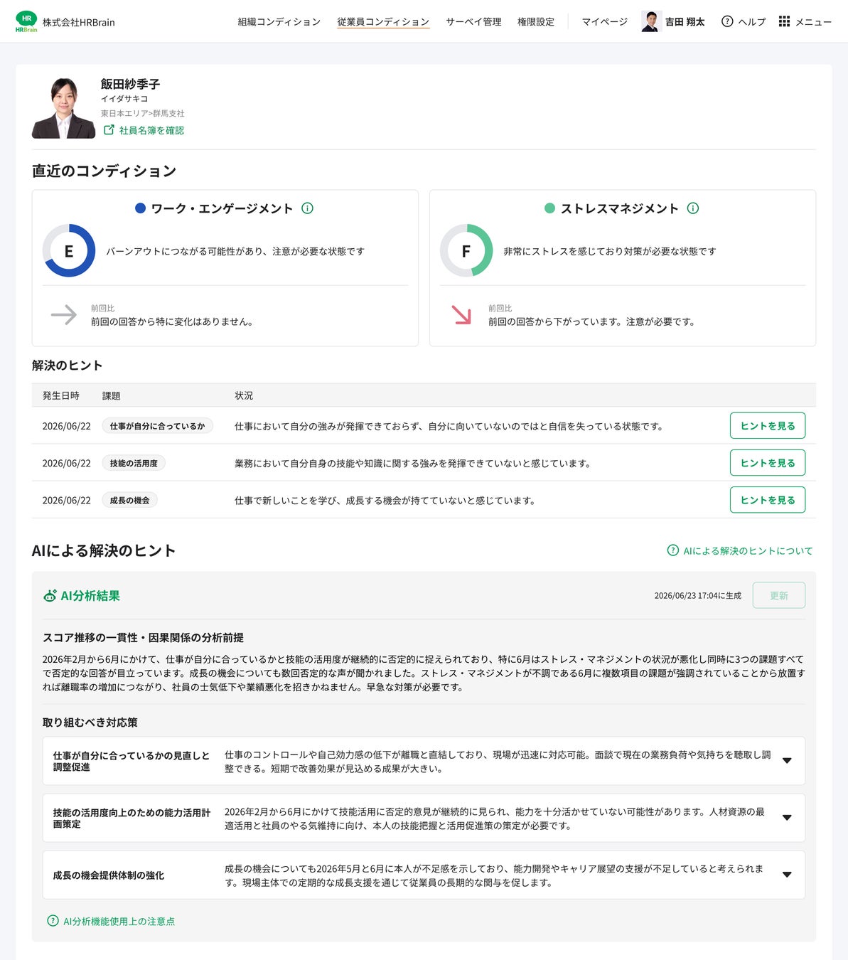Open the menu grid icon

(784, 21)
